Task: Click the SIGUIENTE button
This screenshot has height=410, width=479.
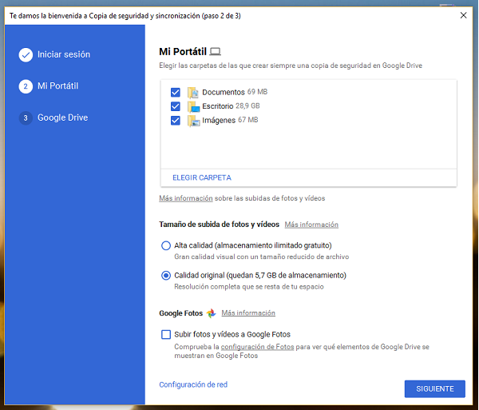Action: (435, 389)
